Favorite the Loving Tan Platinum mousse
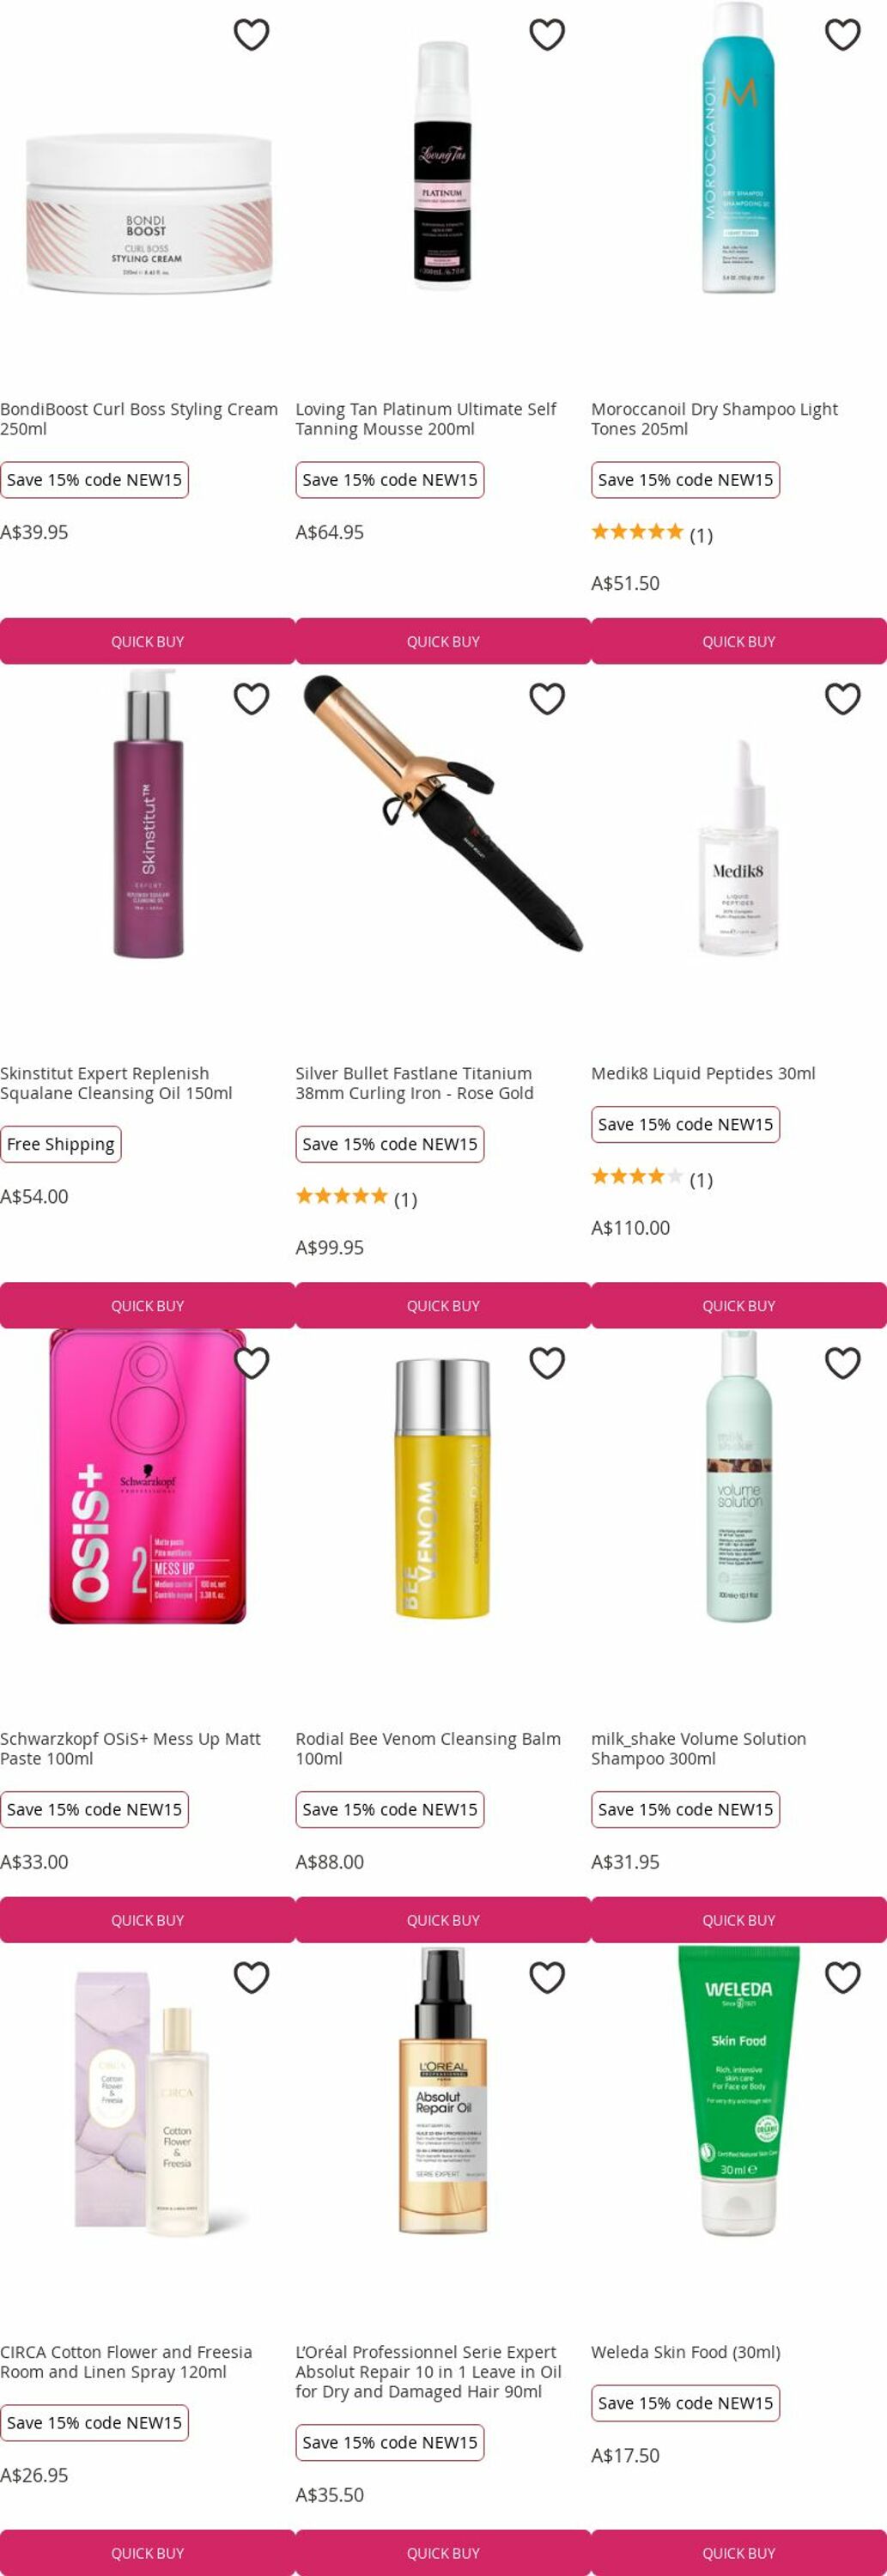Image resolution: width=887 pixels, height=2576 pixels. pyautogui.click(x=547, y=35)
